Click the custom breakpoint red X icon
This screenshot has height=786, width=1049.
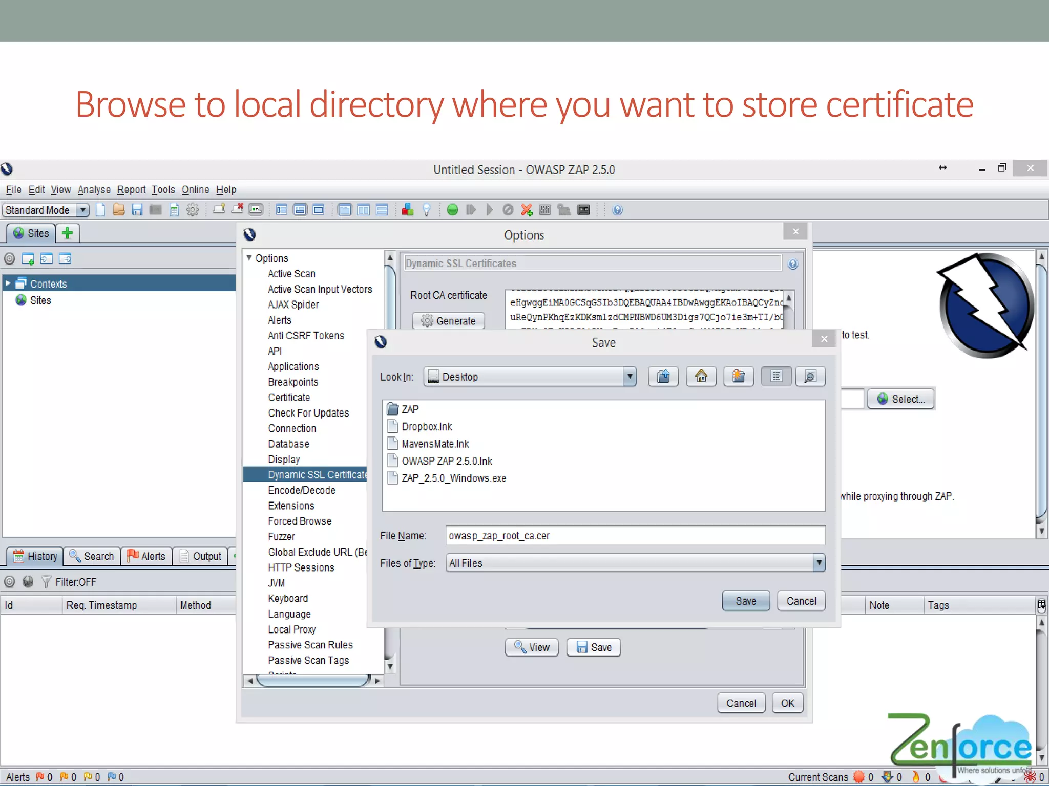[x=526, y=210]
